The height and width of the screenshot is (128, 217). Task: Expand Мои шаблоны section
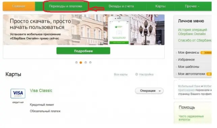pos(188,67)
